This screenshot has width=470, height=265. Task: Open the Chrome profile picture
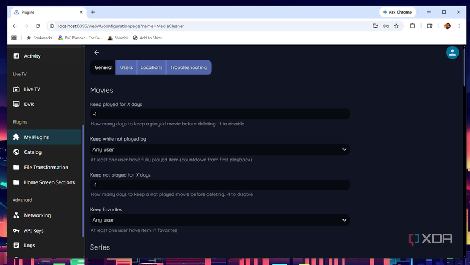[447, 26]
